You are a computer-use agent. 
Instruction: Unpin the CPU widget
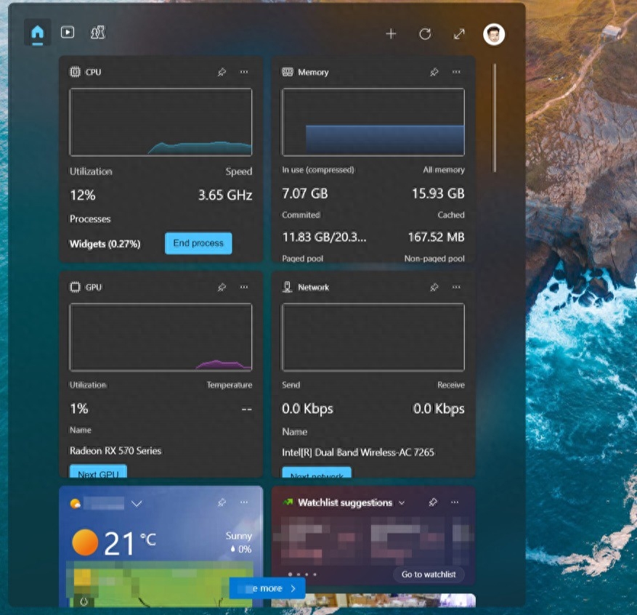[x=222, y=72]
